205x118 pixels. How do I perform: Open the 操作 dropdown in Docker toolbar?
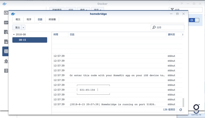84,9
